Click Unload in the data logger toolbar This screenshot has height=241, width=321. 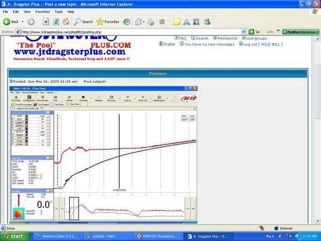(69, 99)
